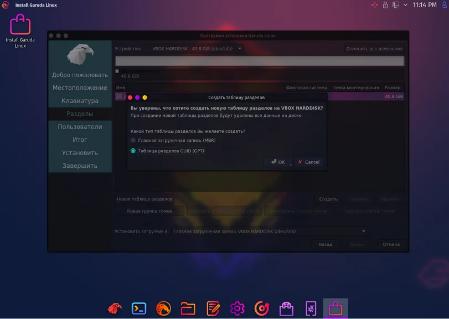Open system settings gear in the dock
Image resolution: width=449 pixels, height=319 pixels.
(238, 309)
